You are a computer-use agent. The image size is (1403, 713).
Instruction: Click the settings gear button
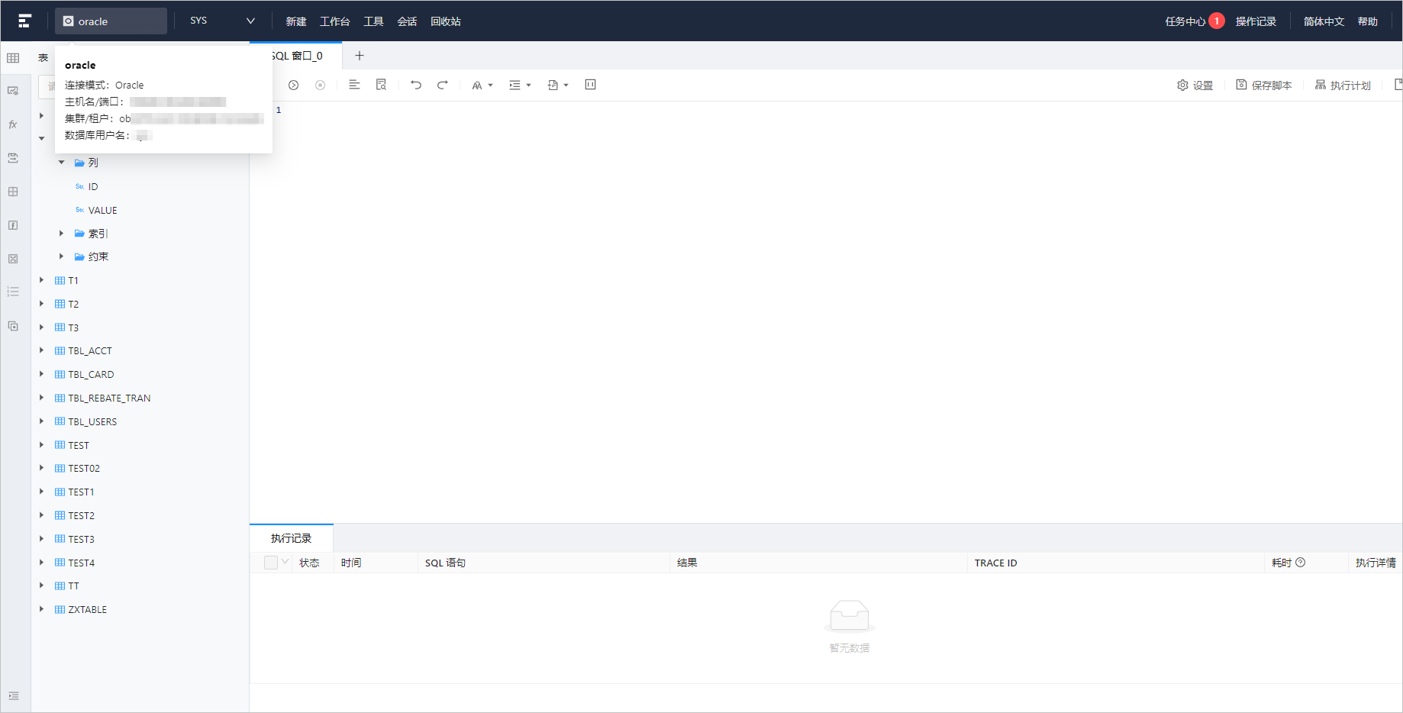tap(1195, 85)
